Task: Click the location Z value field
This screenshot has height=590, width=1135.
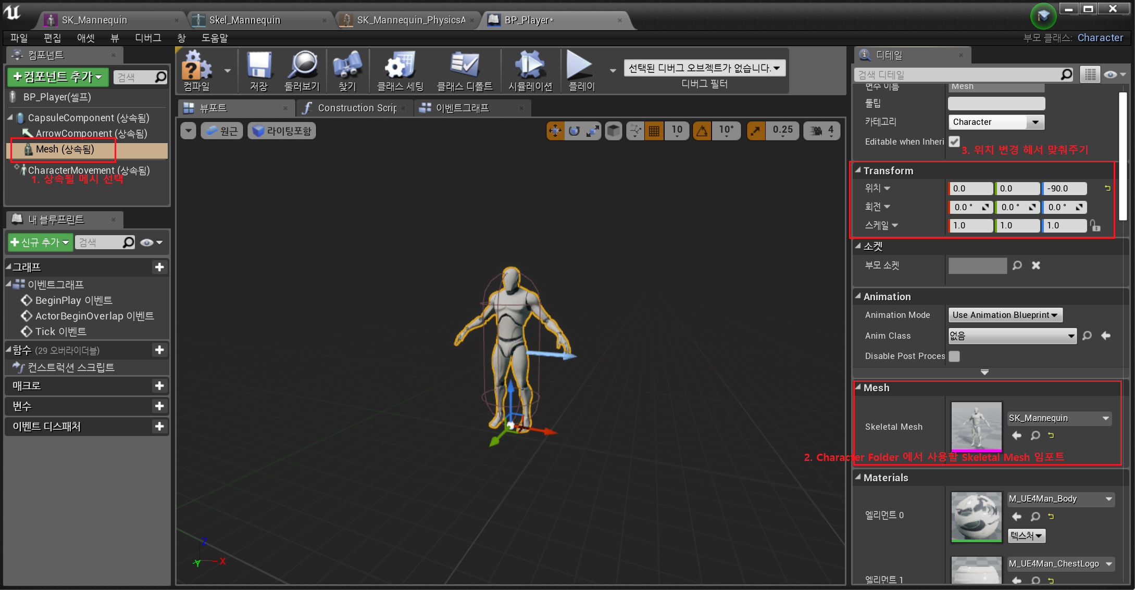Action: (1064, 188)
